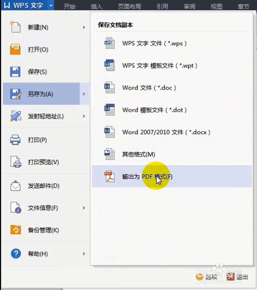Viewport: 257px width, 290px height.
Task: Click the Word *.doc file icon
Action: [109, 87]
